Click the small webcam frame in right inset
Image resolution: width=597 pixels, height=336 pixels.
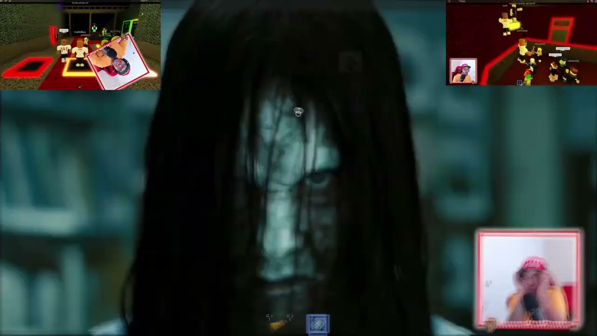(463, 70)
